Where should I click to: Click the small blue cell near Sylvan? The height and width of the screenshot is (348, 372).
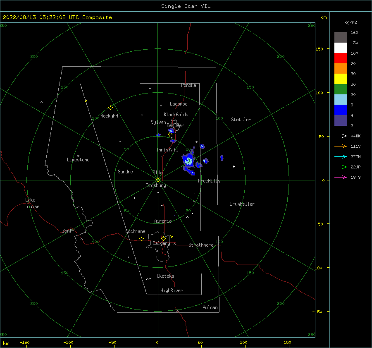point(158,135)
